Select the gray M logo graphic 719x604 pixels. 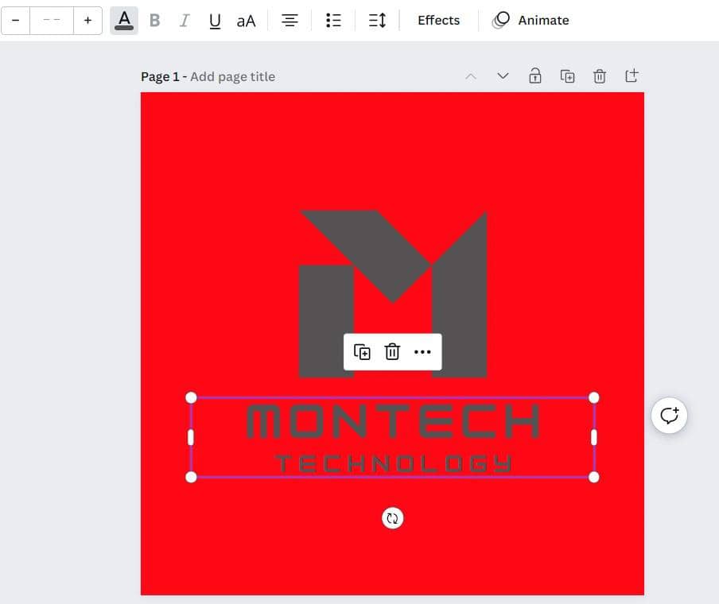click(x=393, y=293)
